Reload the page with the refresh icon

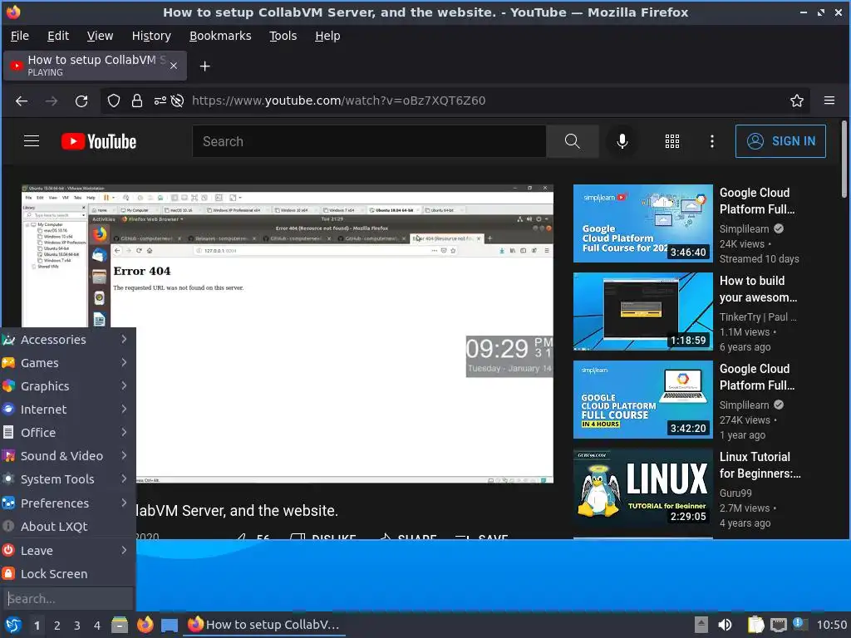coord(81,101)
